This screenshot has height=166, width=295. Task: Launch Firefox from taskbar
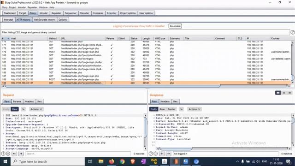tap(112, 161)
